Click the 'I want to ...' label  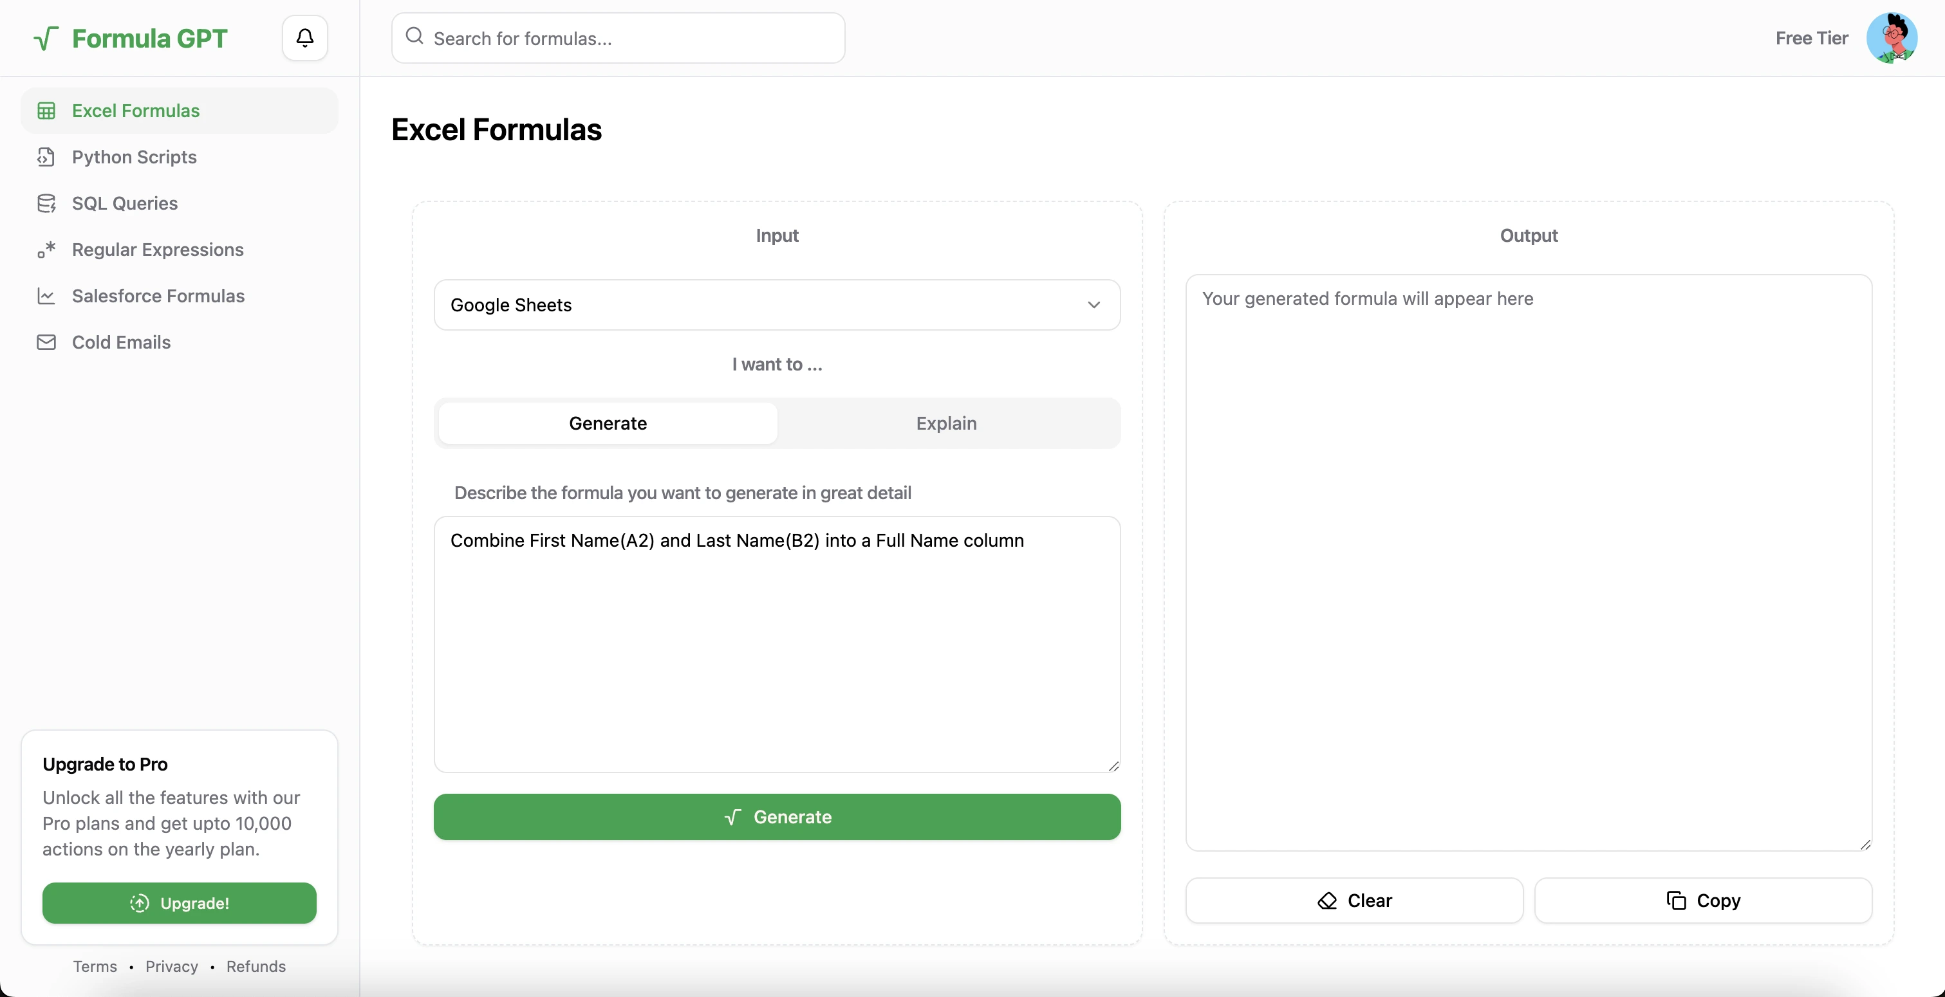777,365
